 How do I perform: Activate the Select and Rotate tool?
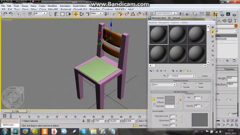pyautogui.click(x=81, y=14)
